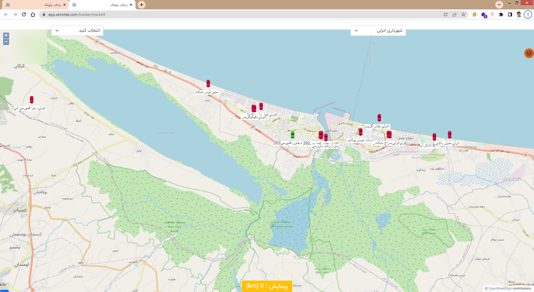Zoom out of the map

pyautogui.click(x=6, y=42)
